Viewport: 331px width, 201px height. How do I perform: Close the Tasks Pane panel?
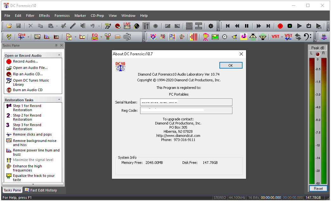[62, 45]
